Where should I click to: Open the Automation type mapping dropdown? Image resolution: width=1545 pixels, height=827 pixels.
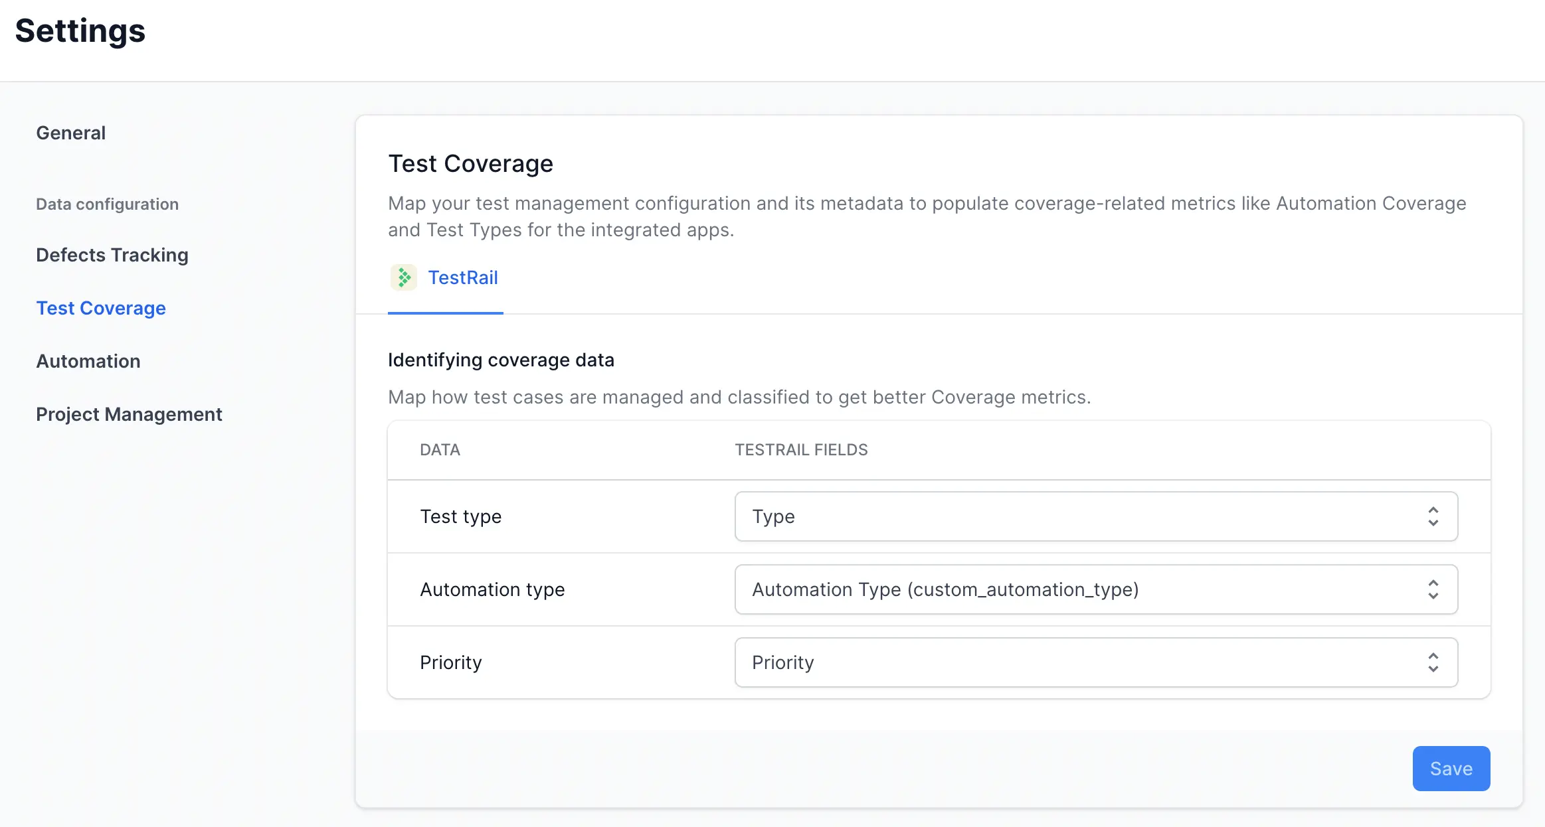coord(1095,589)
